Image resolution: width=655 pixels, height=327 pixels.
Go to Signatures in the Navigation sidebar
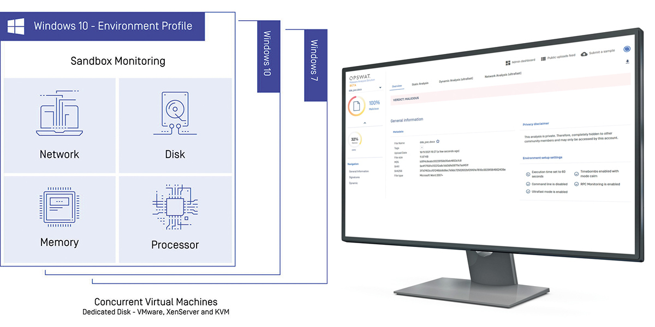354,177
